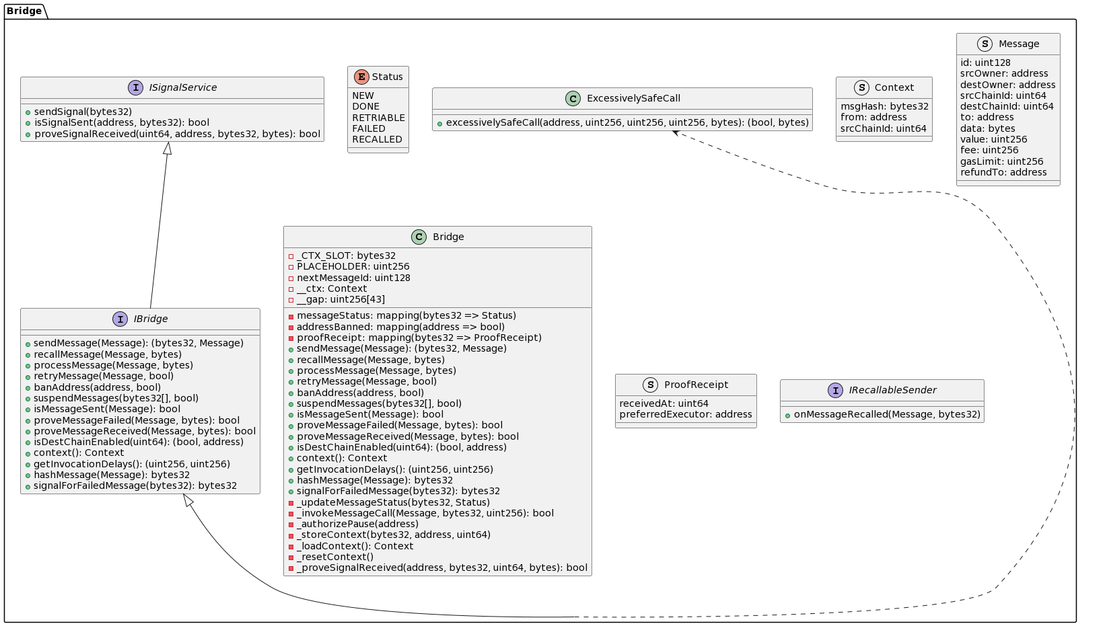
Task: Select retryMessage method in Bridge class
Action: (x=366, y=382)
